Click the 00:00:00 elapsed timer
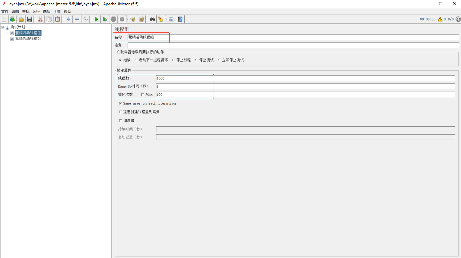Image resolution: width=461 pixels, height=258 pixels. (428, 19)
